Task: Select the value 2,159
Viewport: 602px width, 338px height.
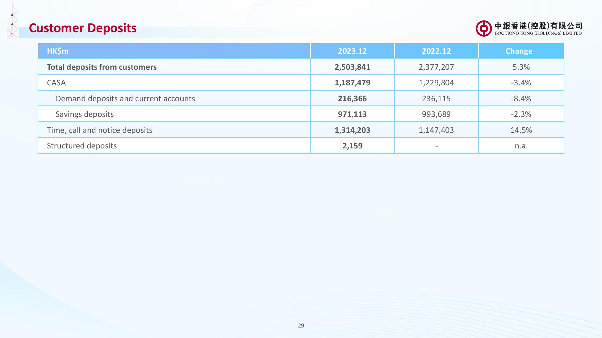Action: [x=352, y=146]
